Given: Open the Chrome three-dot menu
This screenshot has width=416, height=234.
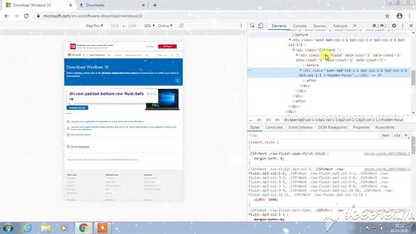Looking at the screenshot, I should pyautogui.click(x=410, y=16).
